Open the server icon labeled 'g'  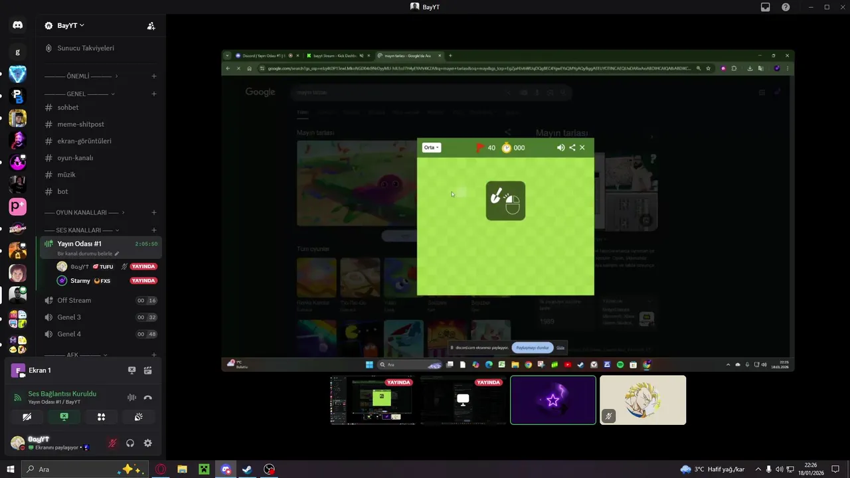pos(17,52)
